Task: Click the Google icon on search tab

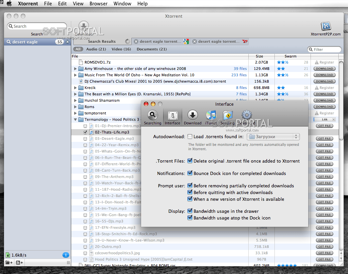Action: (x=186, y=41)
